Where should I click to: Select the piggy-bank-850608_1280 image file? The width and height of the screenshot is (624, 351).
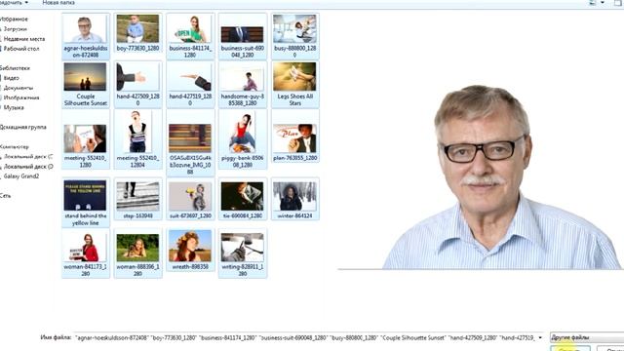pyautogui.click(x=242, y=139)
